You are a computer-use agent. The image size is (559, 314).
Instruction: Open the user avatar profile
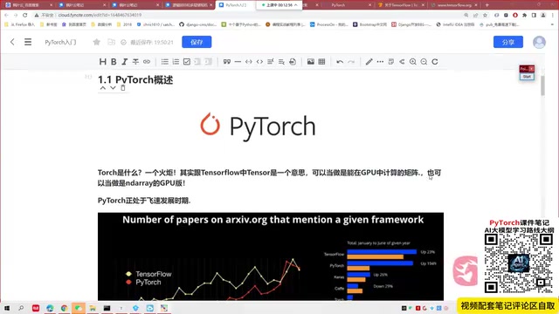click(x=539, y=42)
